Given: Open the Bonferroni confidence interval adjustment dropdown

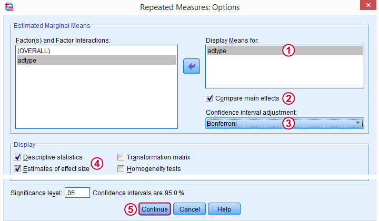Looking at the screenshot, I should [x=284, y=124].
